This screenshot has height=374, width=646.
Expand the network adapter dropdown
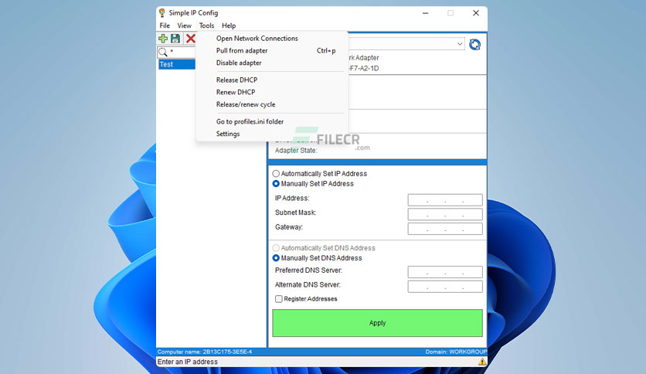click(x=459, y=44)
